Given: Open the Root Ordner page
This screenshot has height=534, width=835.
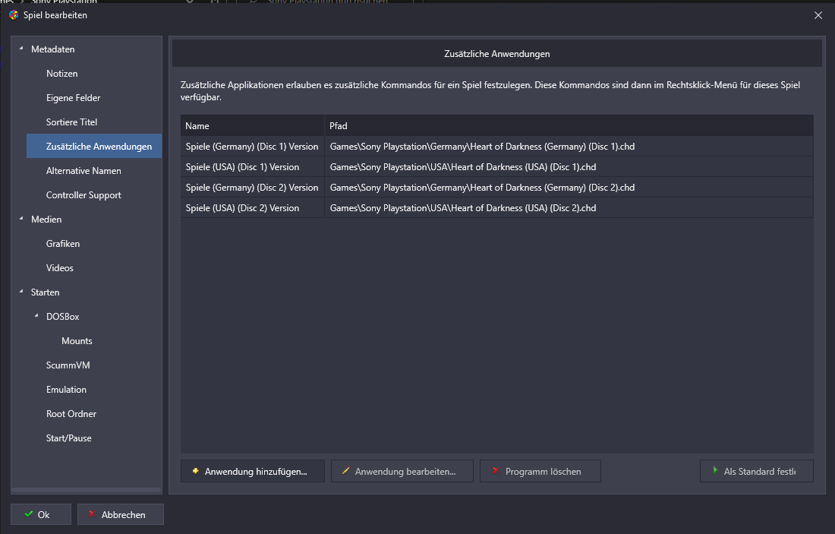Looking at the screenshot, I should point(71,414).
